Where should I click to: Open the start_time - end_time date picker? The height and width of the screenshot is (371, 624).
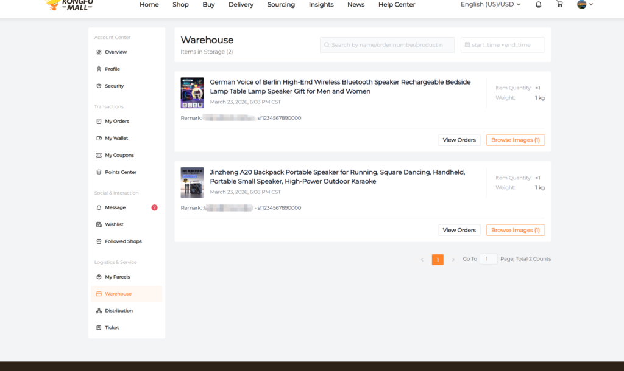click(x=502, y=45)
